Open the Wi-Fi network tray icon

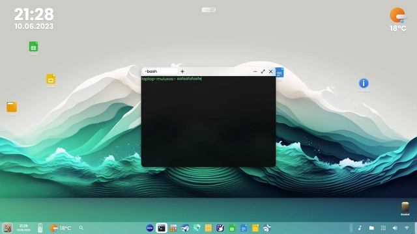pyautogui.click(x=407, y=228)
